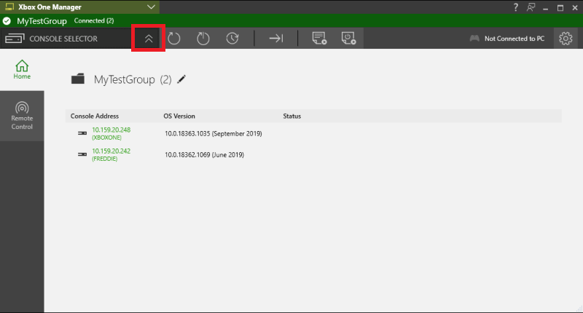Click MyTestGroup in the green status bar
583x313 pixels.
pos(42,21)
